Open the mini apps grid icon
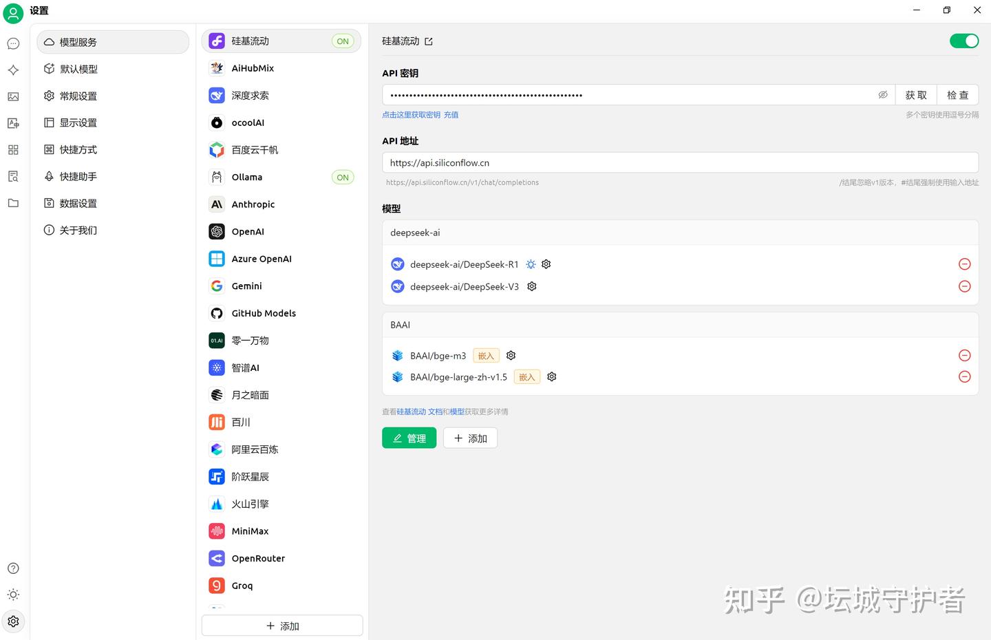Image resolution: width=991 pixels, height=640 pixels. (x=13, y=149)
